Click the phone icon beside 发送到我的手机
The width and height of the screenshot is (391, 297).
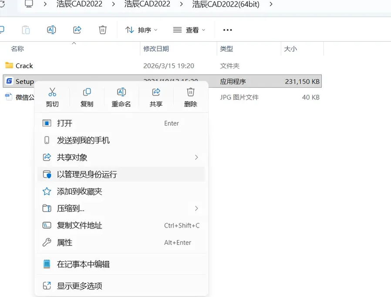(47, 140)
